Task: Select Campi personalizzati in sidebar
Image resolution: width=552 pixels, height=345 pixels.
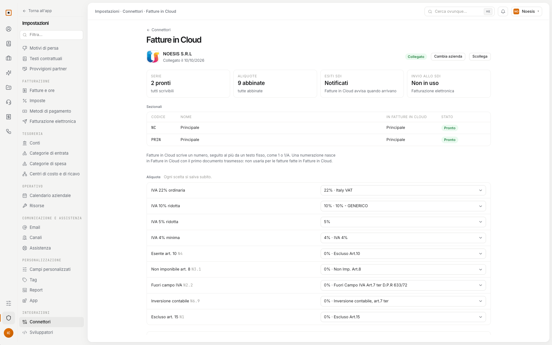Action: (x=51, y=270)
